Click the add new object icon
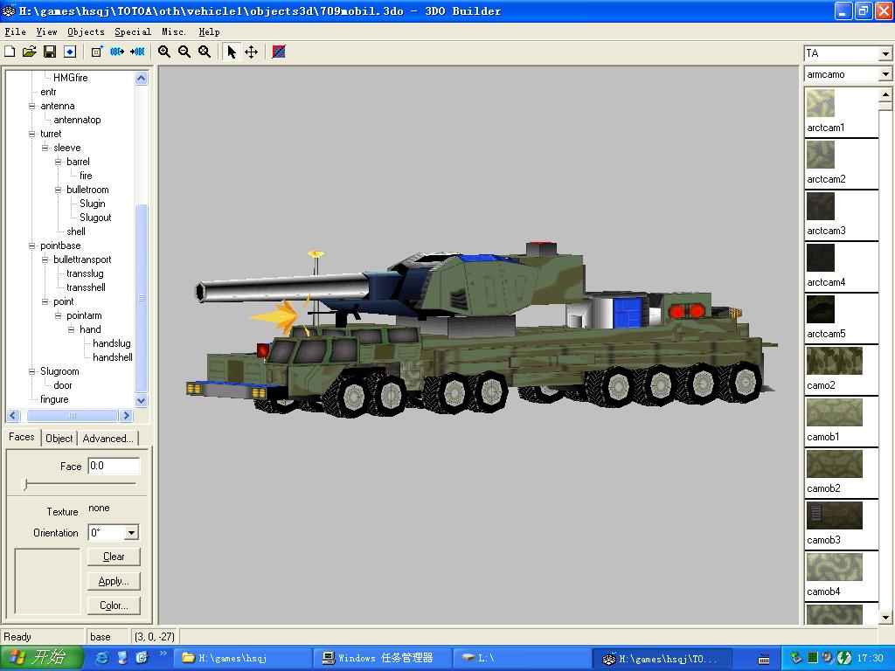 [97, 52]
